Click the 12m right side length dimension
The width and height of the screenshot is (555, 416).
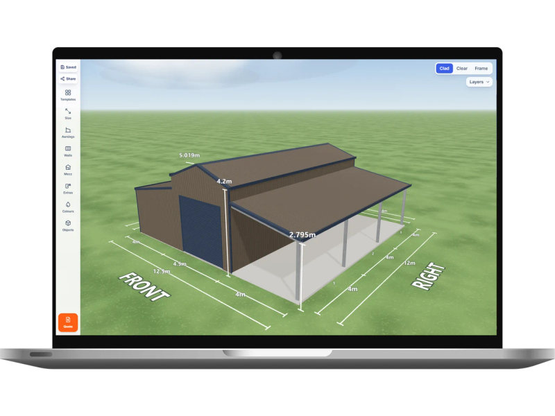point(409,263)
